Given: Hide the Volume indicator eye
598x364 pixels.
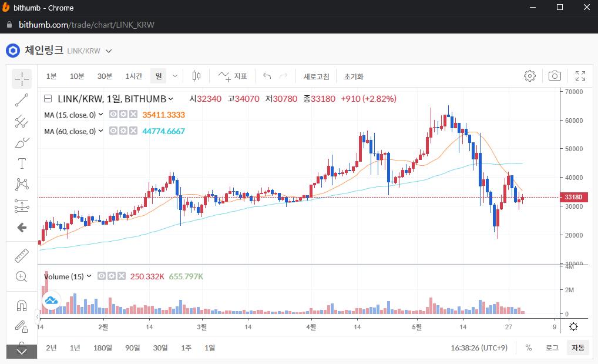Looking at the screenshot, I should click(102, 276).
